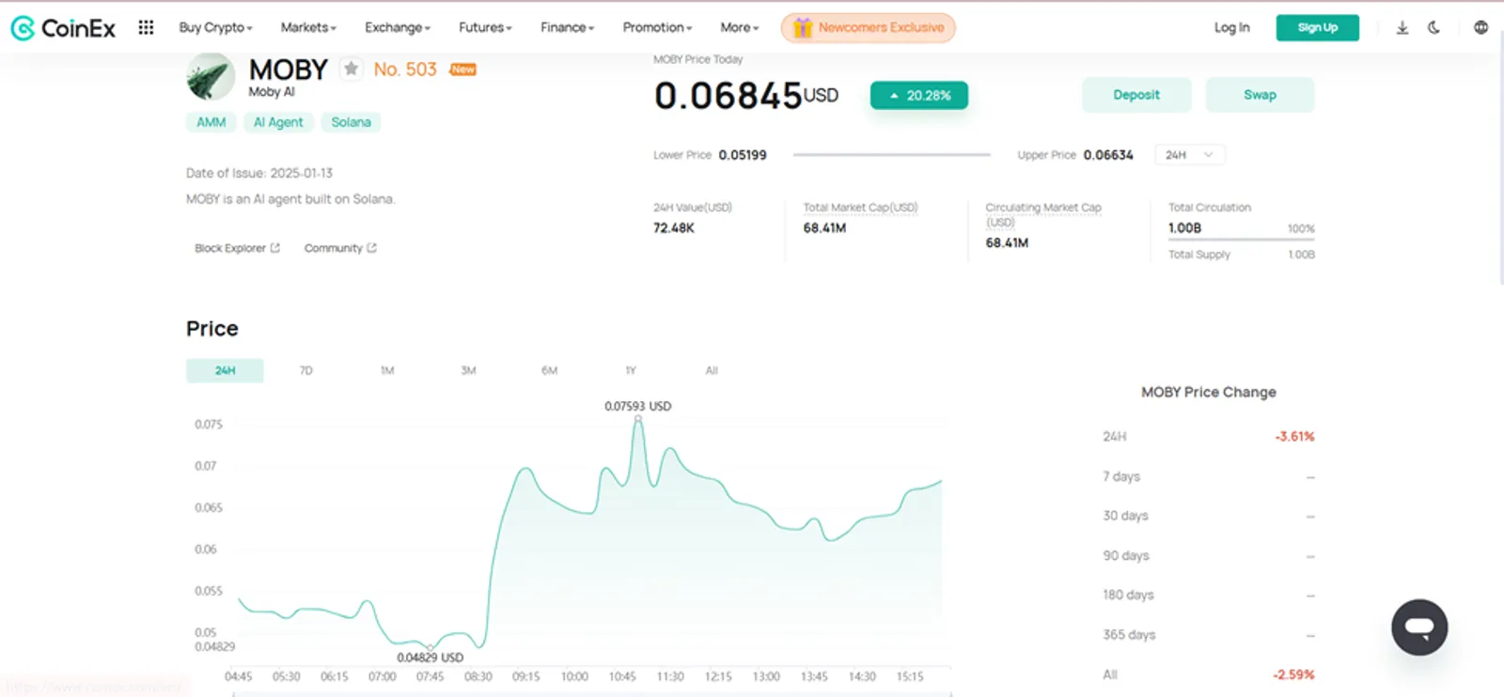The width and height of the screenshot is (1504, 697).
Task: Click the MOBY Price Change heading
Action: [1209, 392]
